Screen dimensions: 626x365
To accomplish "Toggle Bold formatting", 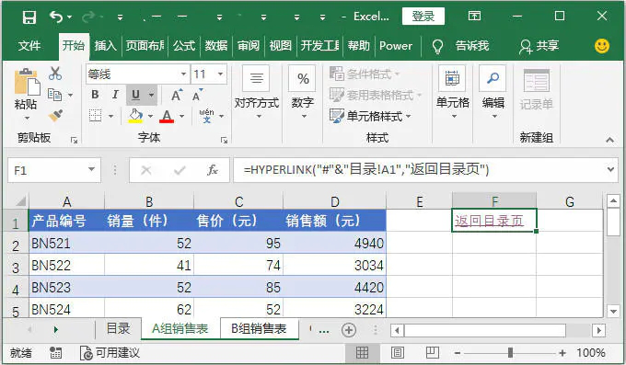I will (x=95, y=95).
